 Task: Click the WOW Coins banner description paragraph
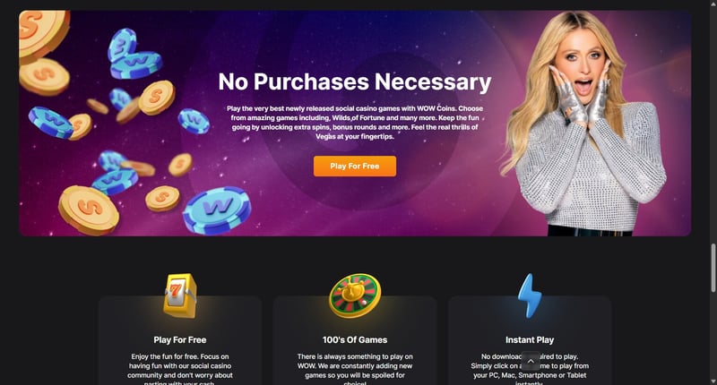[x=355, y=123]
